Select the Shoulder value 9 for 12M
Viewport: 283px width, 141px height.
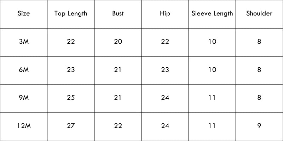click(259, 126)
